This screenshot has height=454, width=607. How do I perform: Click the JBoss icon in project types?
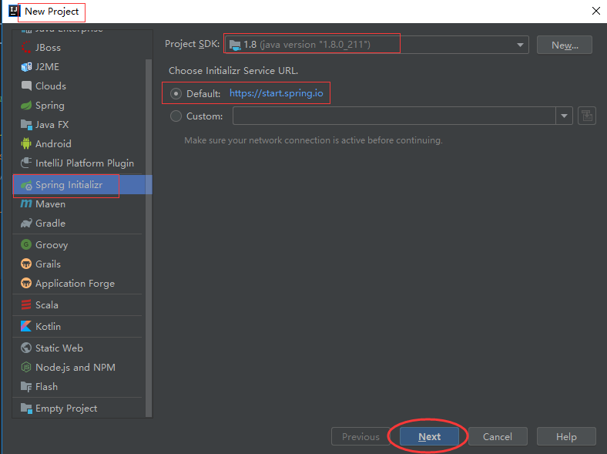[26, 47]
